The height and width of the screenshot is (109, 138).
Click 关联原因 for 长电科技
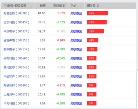(x=76, y=58)
